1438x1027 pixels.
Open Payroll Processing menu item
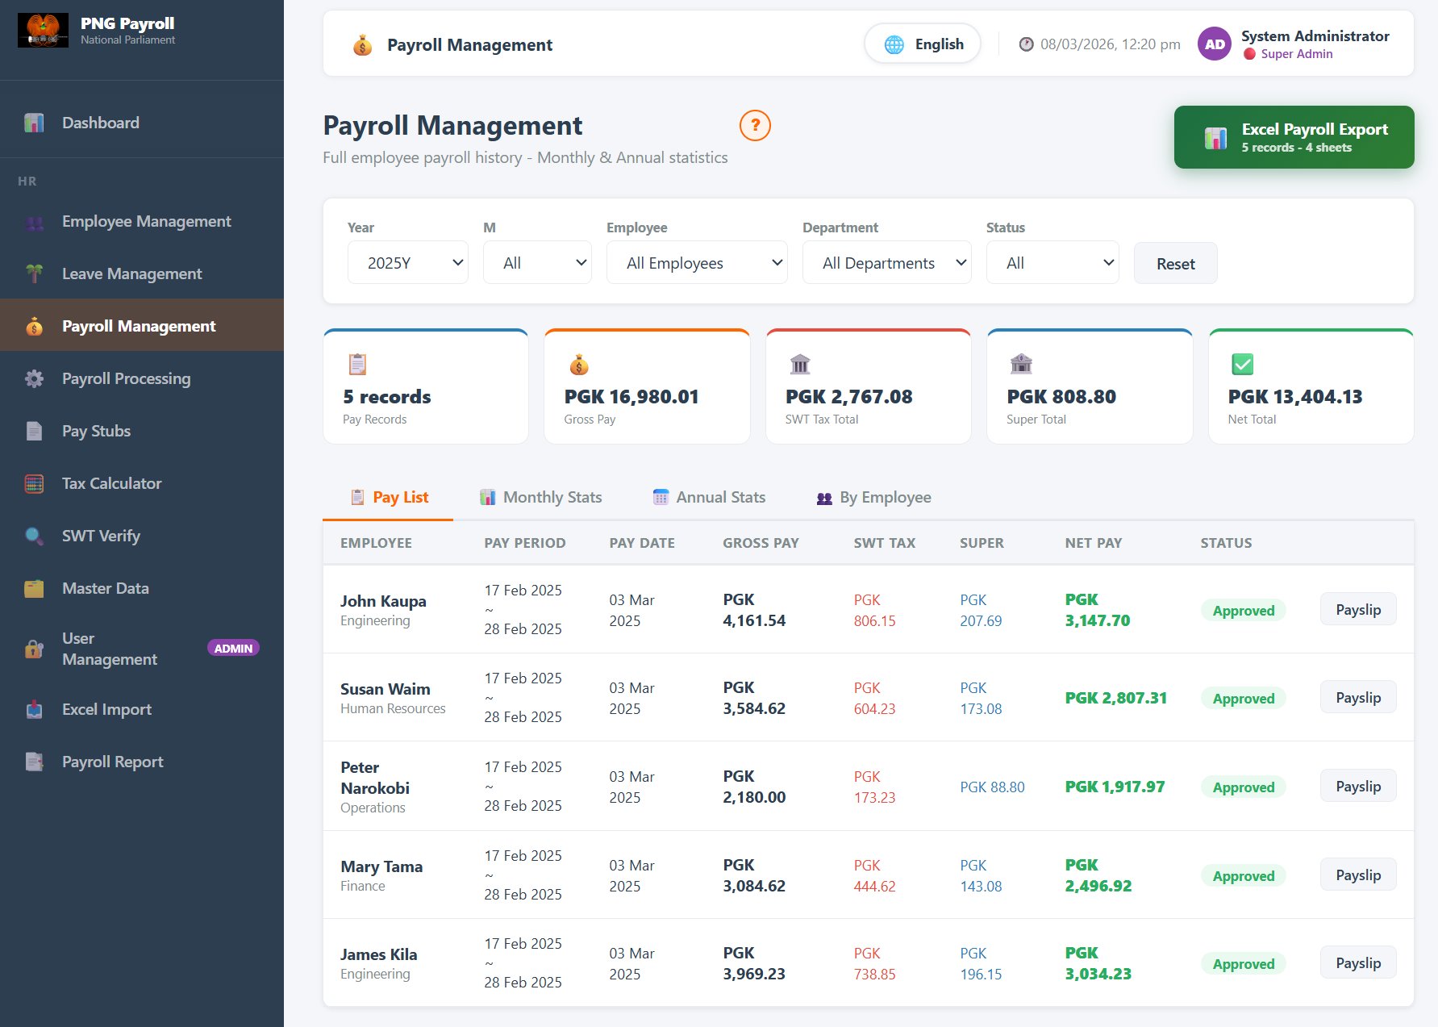142,379
